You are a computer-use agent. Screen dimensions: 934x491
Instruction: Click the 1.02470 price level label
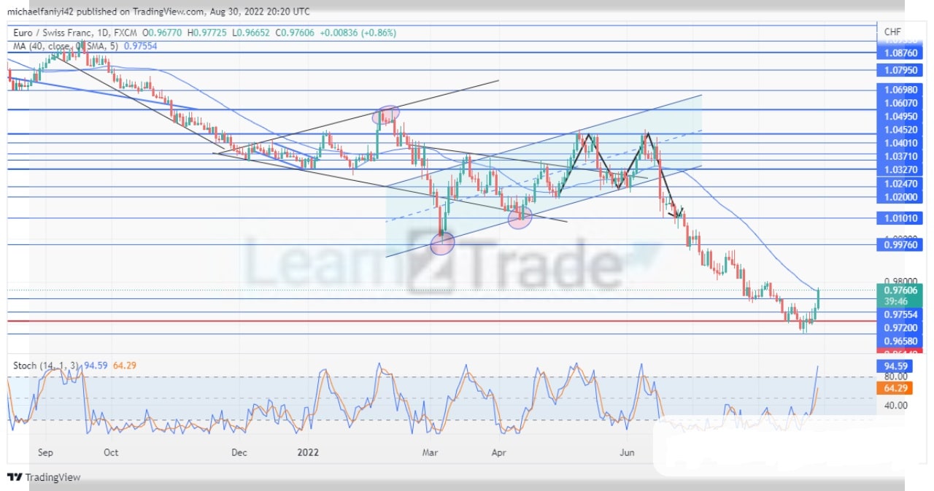[x=899, y=184]
